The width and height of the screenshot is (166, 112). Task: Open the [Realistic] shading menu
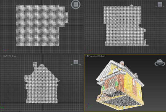pos(102,56)
